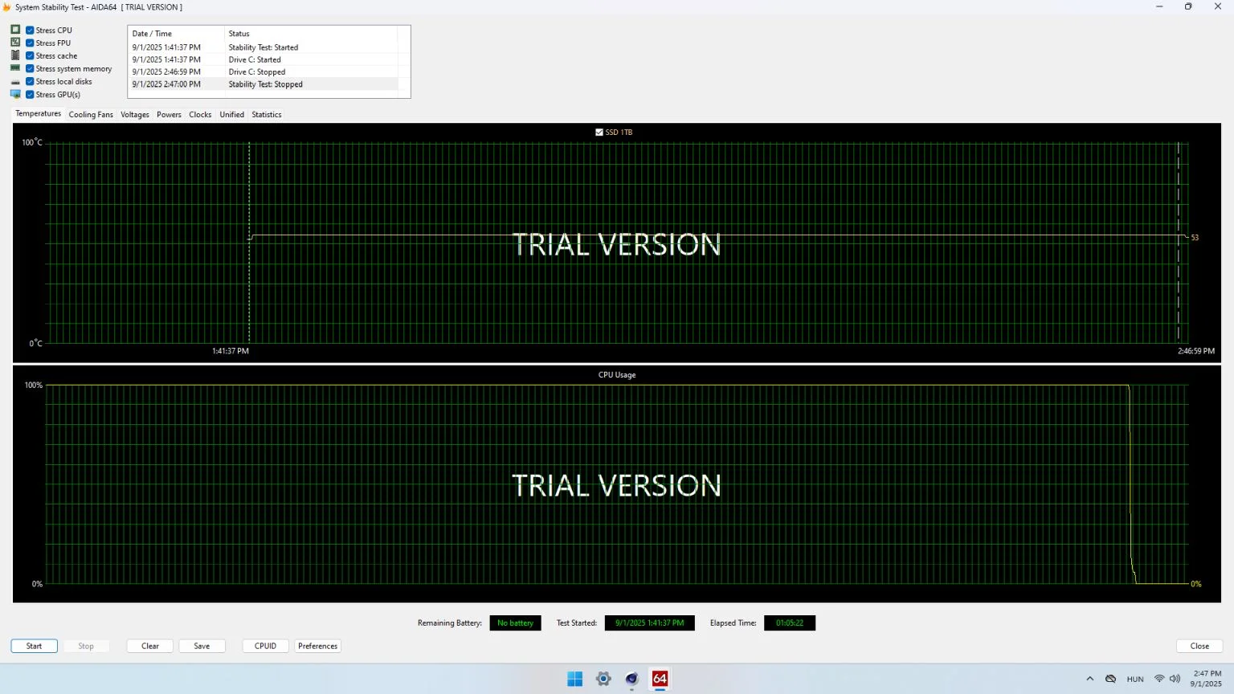Screen dimensions: 1234x694
Task: Click the AIDA64 icon in the taskbar
Action: point(660,679)
